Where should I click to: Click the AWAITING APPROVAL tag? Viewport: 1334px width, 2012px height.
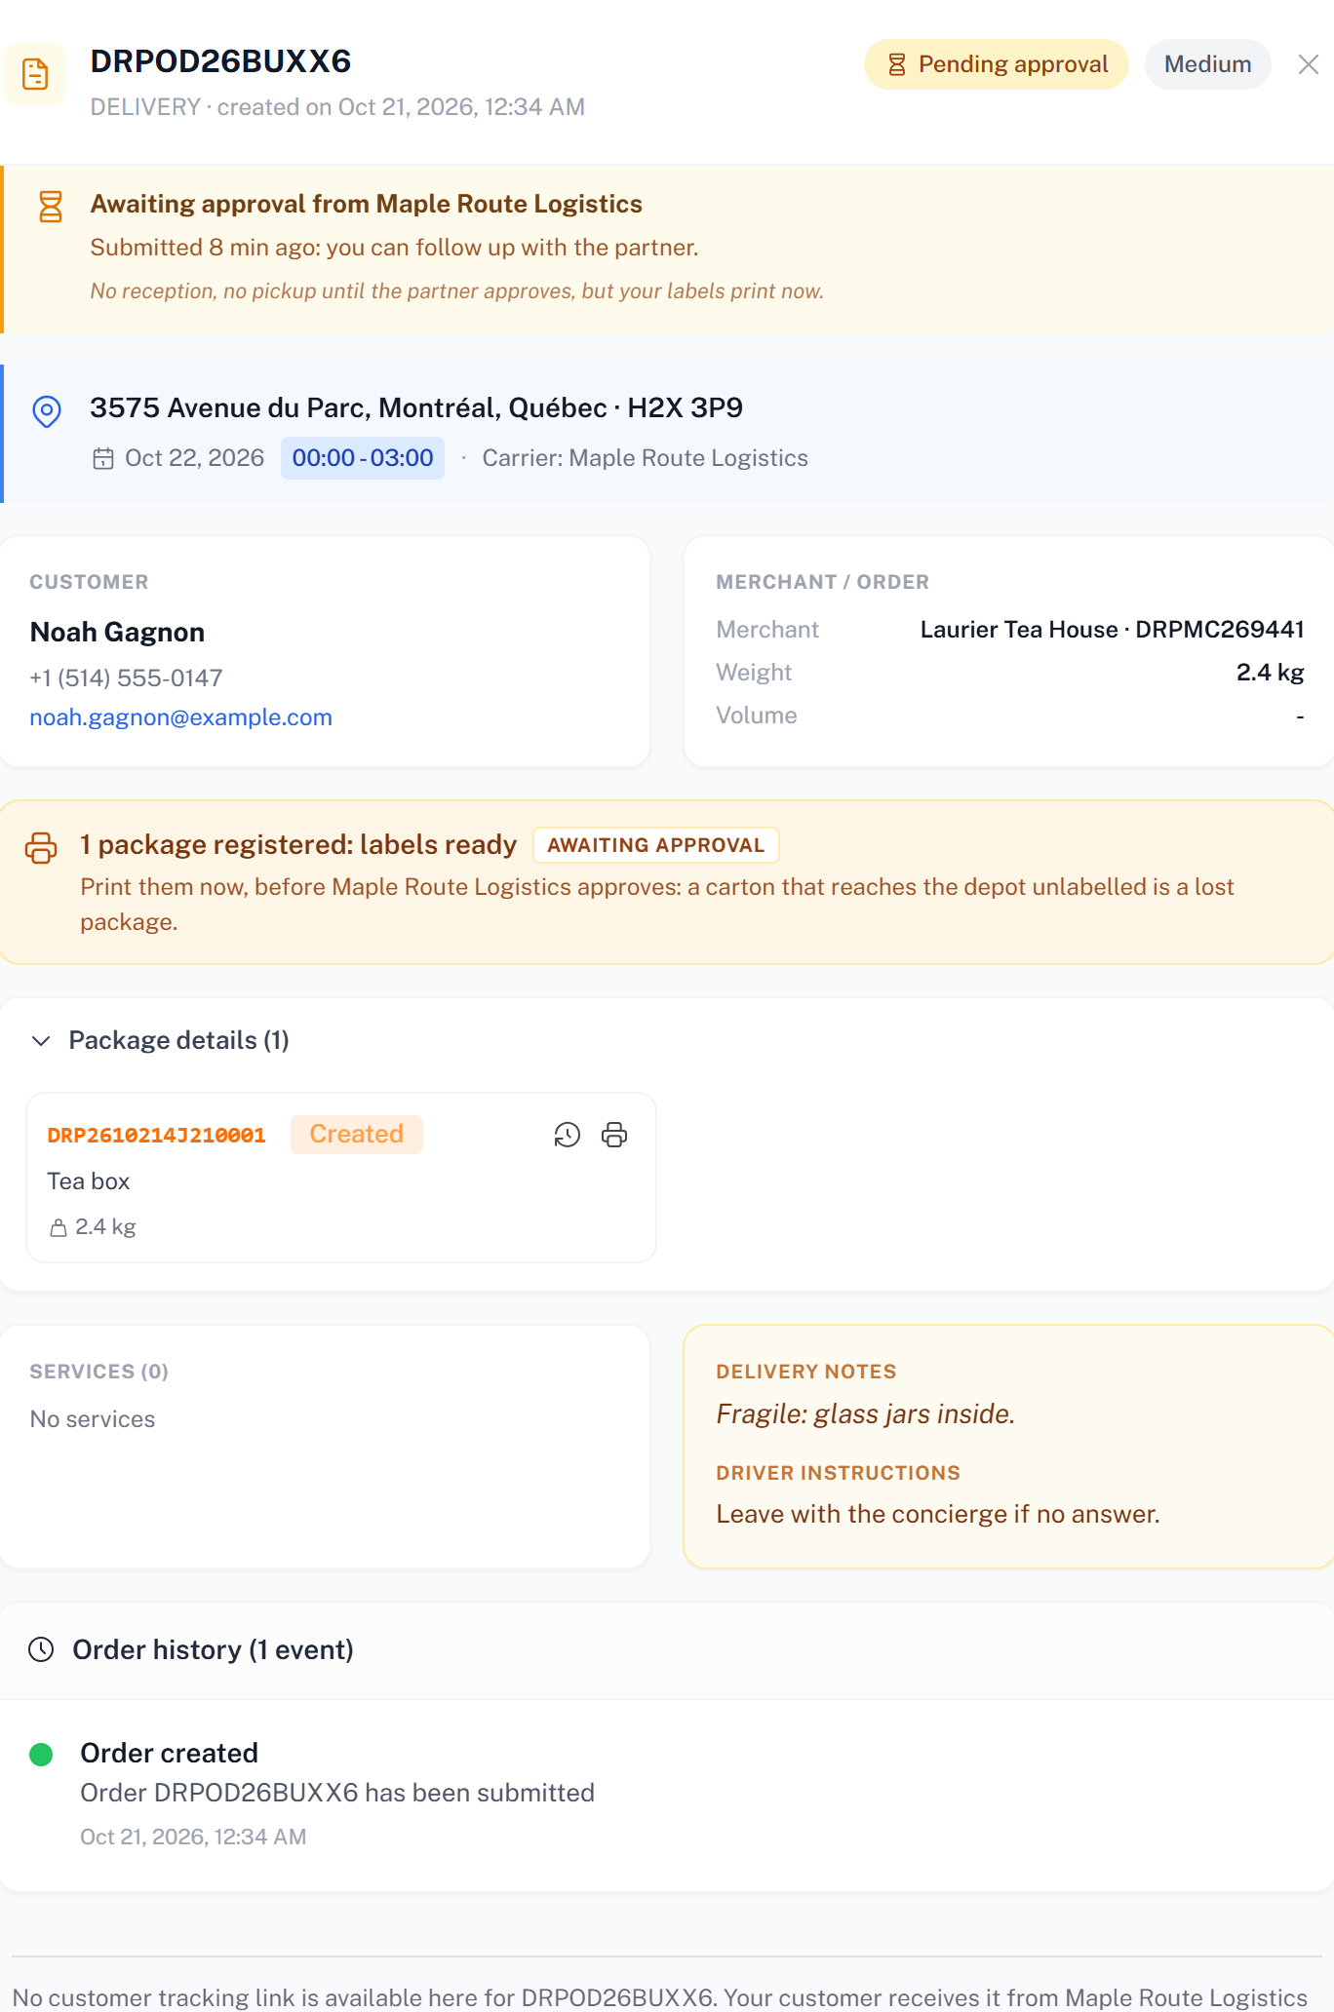(656, 845)
